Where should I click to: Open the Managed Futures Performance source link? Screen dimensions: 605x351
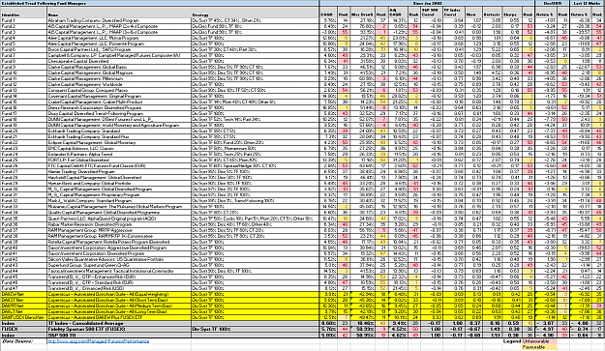click(x=99, y=341)
